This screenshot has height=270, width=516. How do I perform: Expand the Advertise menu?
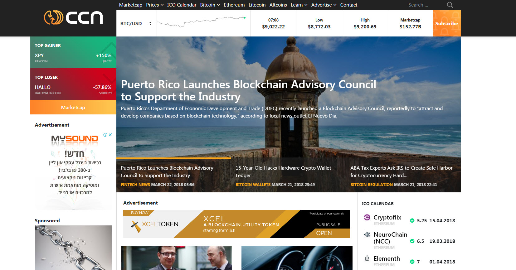[324, 5]
